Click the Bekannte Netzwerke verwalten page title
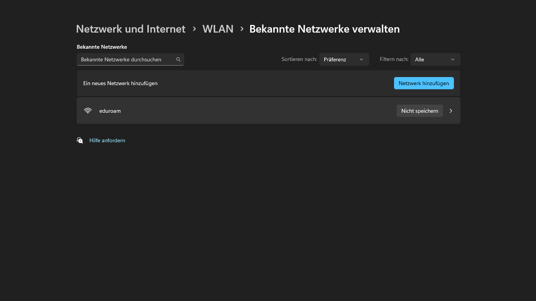 point(324,29)
